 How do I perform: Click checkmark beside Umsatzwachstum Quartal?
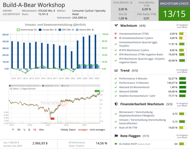pyautogui.click(x=116, y=44)
